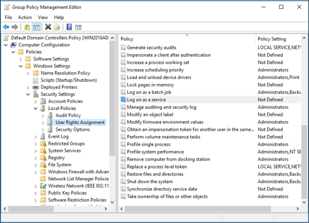Click the Delete (X) toolbar icon
This screenshot has width=309, height=223.
pyautogui.click(x=48, y=27)
